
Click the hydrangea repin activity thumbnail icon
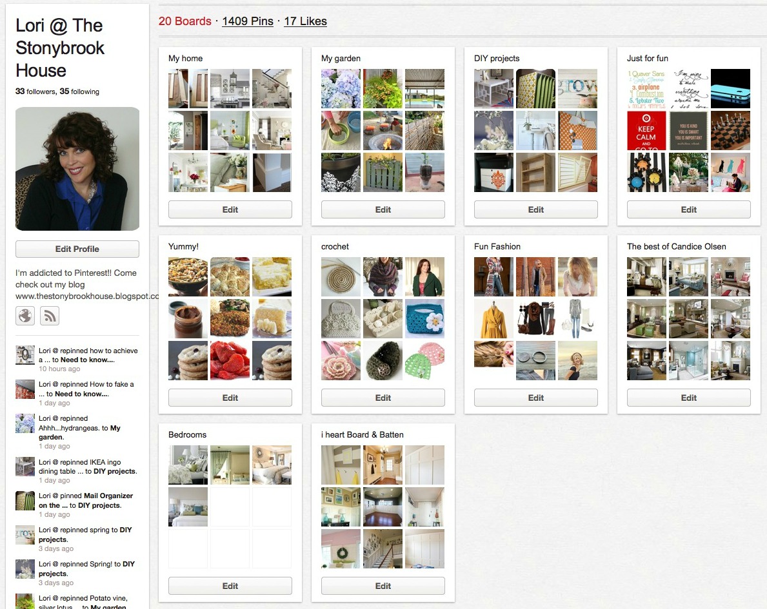25,423
